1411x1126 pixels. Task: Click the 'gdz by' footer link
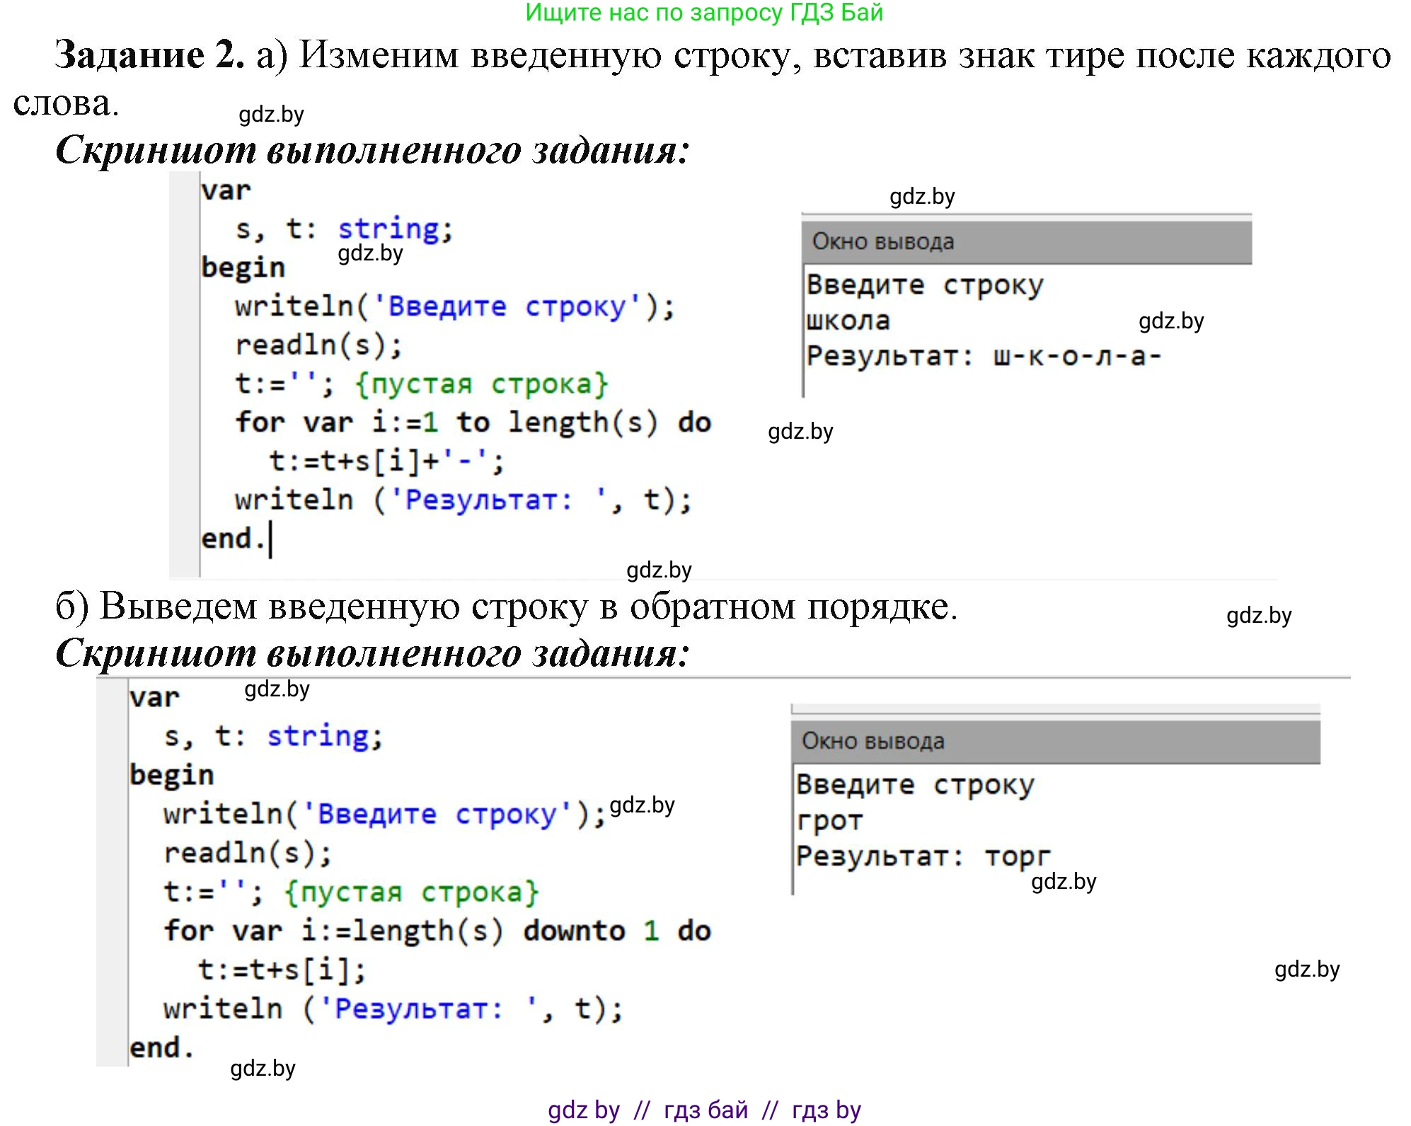[x=584, y=1110]
